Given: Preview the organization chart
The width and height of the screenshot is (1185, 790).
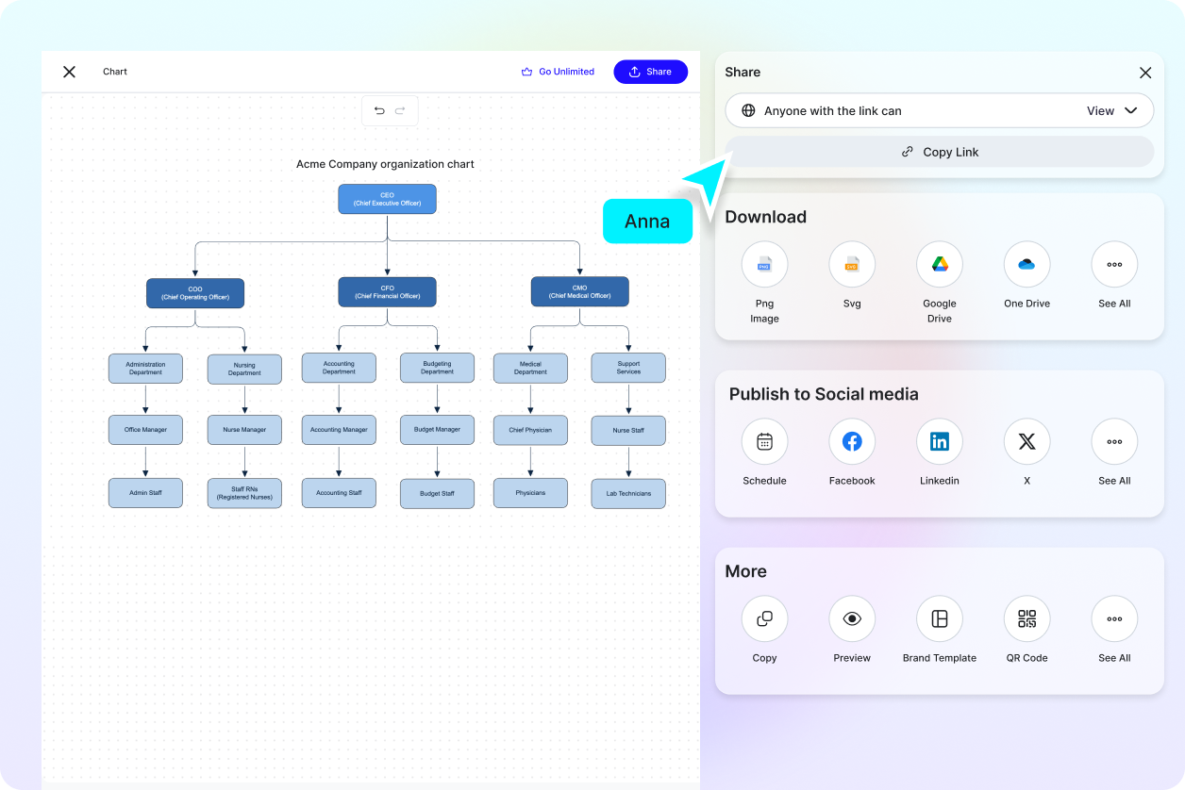Looking at the screenshot, I should tap(852, 618).
